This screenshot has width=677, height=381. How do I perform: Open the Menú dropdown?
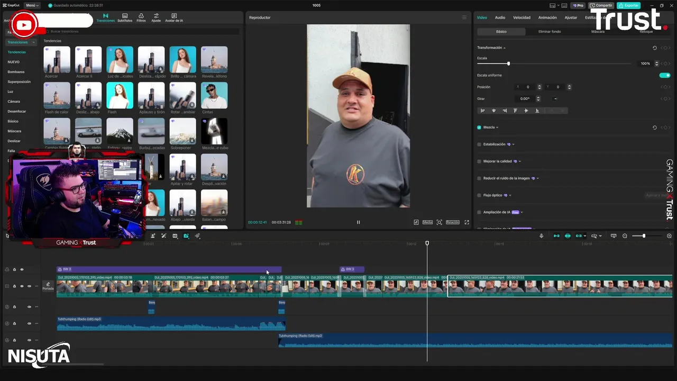click(32, 5)
